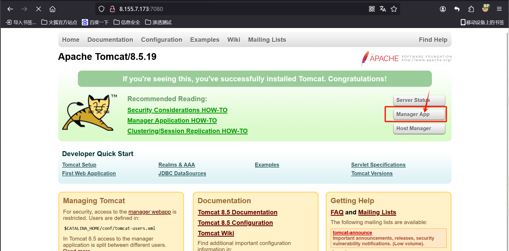Open the Examples quick start link
This screenshot has width=509, height=251.
point(267,165)
